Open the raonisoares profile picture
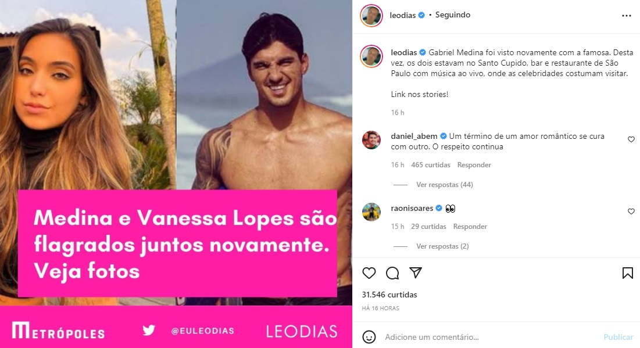The height and width of the screenshot is (348, 640). tap(371, 211)
